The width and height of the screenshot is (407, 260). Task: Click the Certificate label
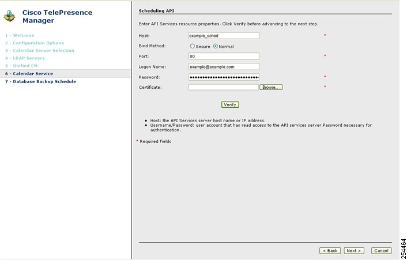click(x=150, y=88)
